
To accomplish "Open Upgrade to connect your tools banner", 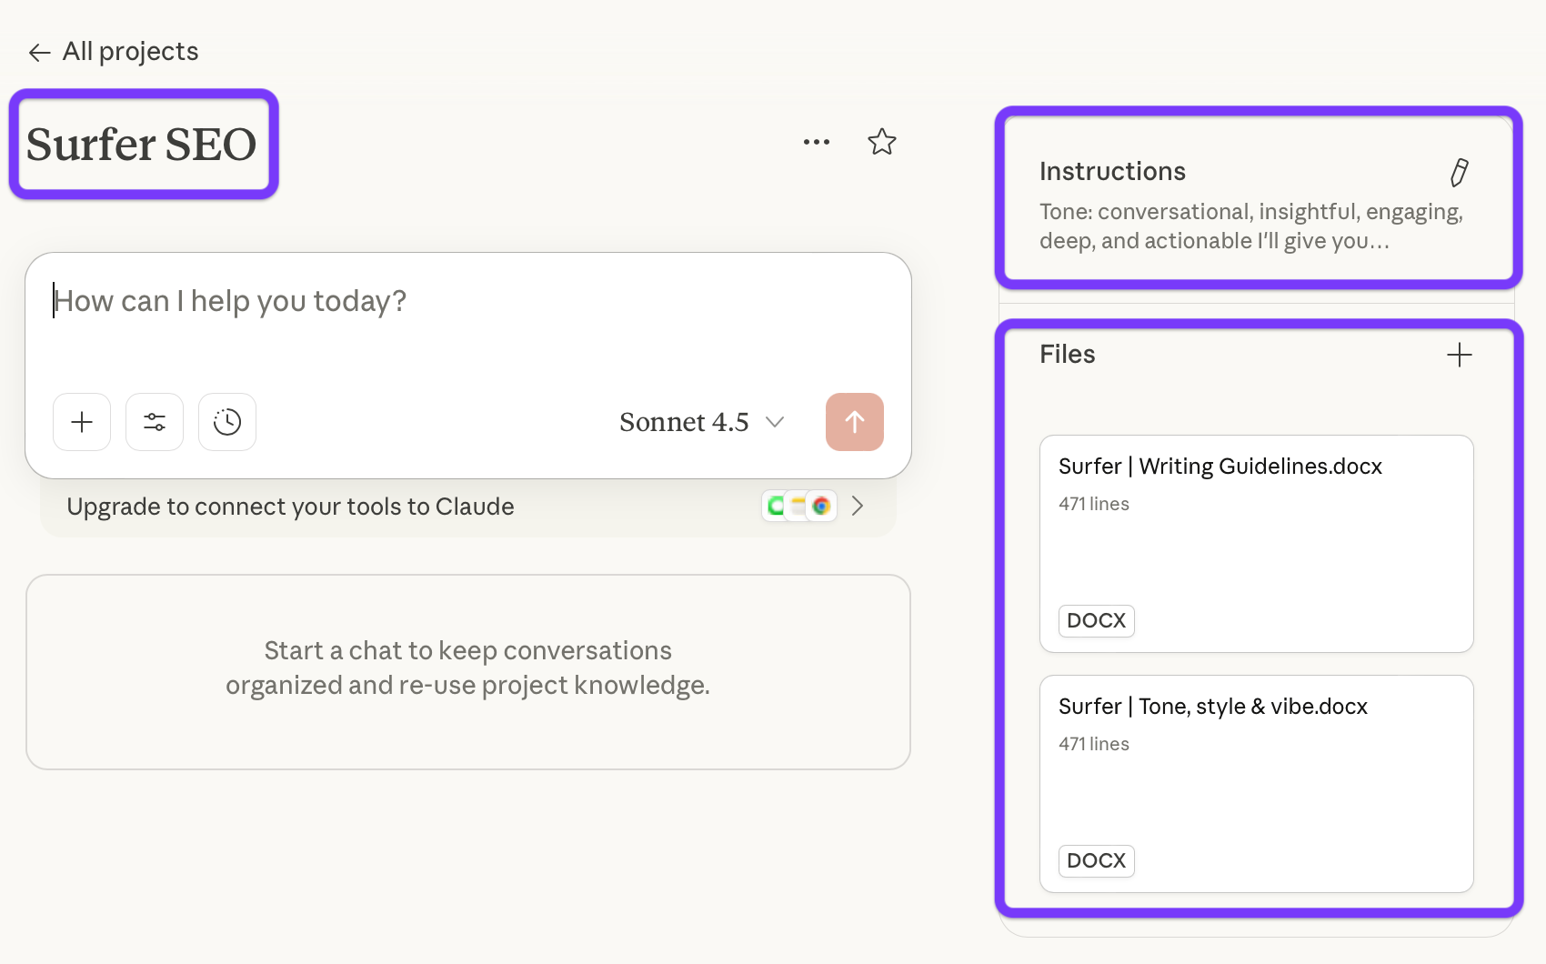I will [x=291, y=507].
